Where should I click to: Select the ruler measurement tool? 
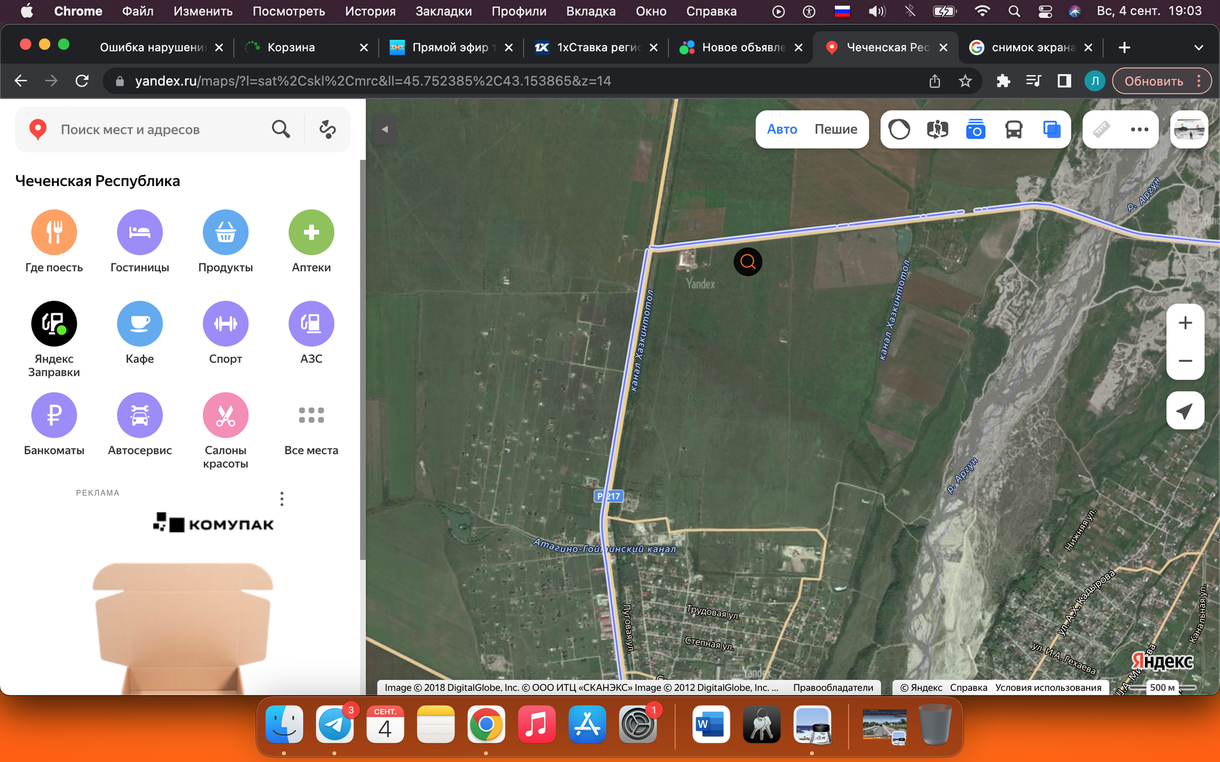tap(1101, 130)
